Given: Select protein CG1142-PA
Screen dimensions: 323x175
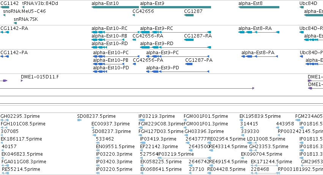Looking at the screenshot, I should [x=5, y=56].
